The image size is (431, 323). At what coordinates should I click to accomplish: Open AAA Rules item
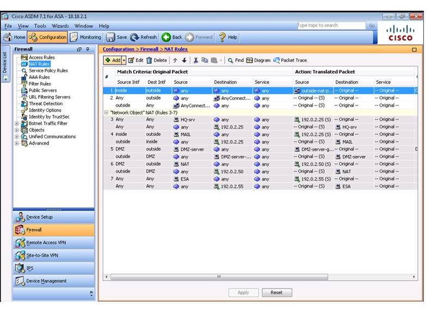(39, 77)
